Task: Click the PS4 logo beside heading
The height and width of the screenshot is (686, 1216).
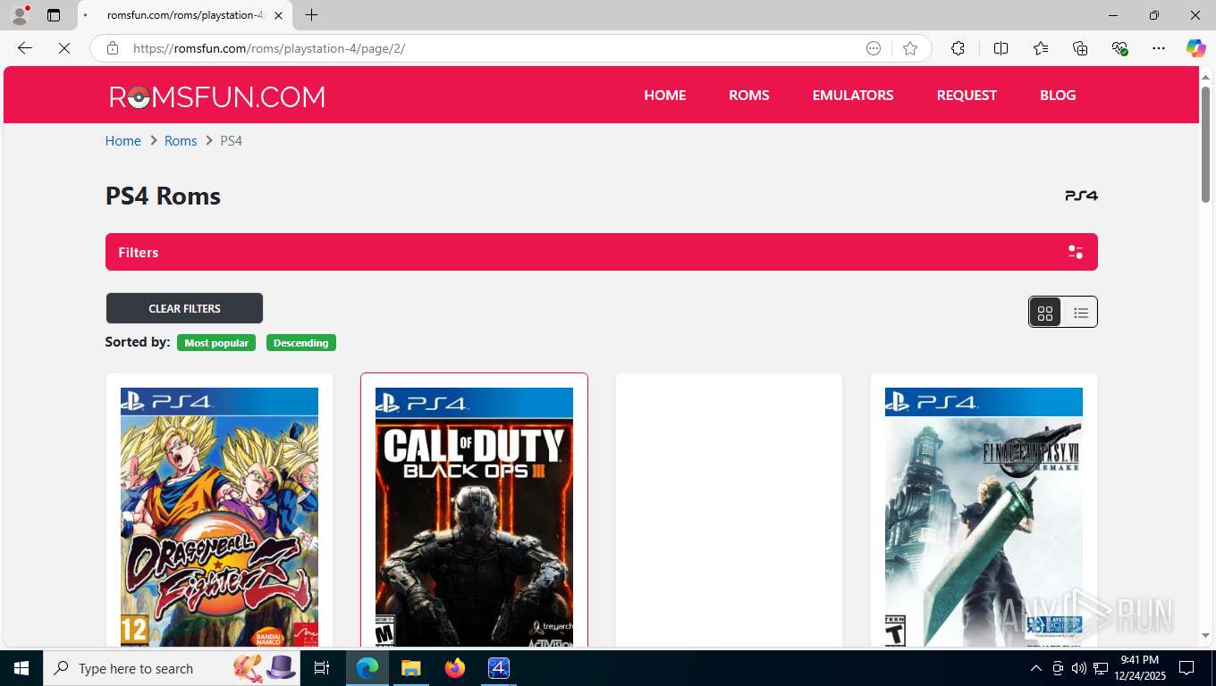Action: coord(1081,196)
